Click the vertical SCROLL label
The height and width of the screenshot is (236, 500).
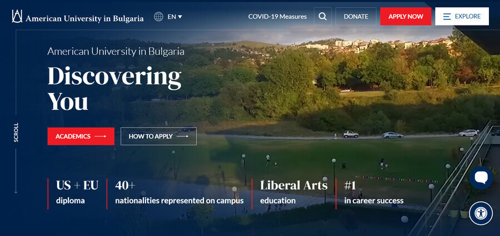point(16,132)
